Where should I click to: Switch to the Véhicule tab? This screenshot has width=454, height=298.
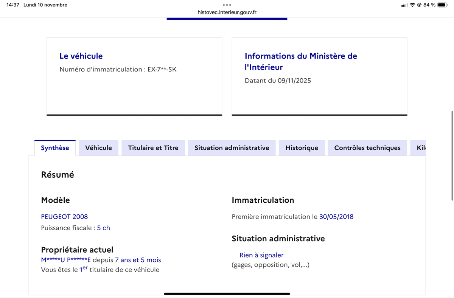point(99,148)
